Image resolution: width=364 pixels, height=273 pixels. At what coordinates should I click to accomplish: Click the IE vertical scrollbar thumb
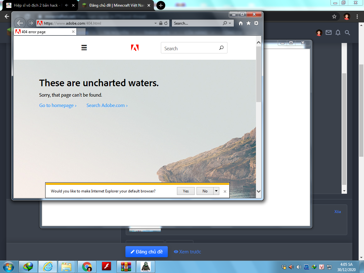point(258,74)
